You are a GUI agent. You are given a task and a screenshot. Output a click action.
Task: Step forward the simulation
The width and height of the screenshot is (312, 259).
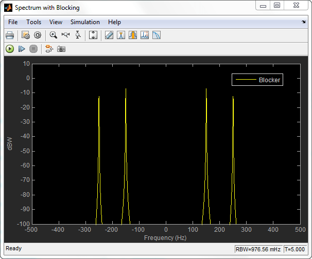22,49
